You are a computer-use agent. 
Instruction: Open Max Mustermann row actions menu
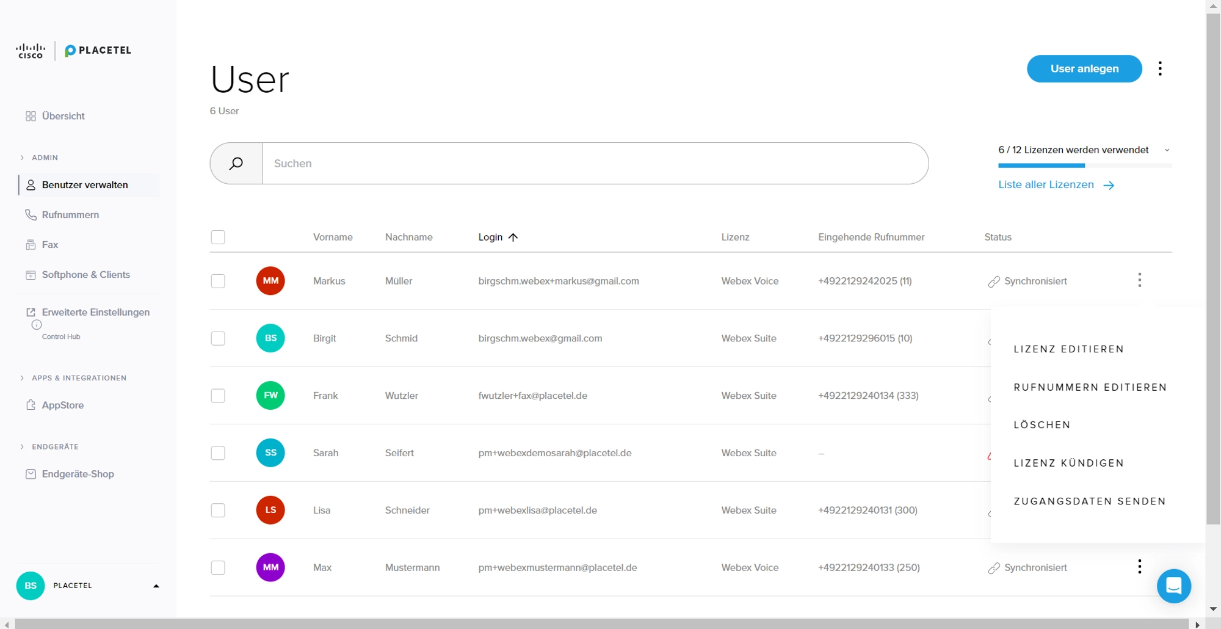point(1139,567)
